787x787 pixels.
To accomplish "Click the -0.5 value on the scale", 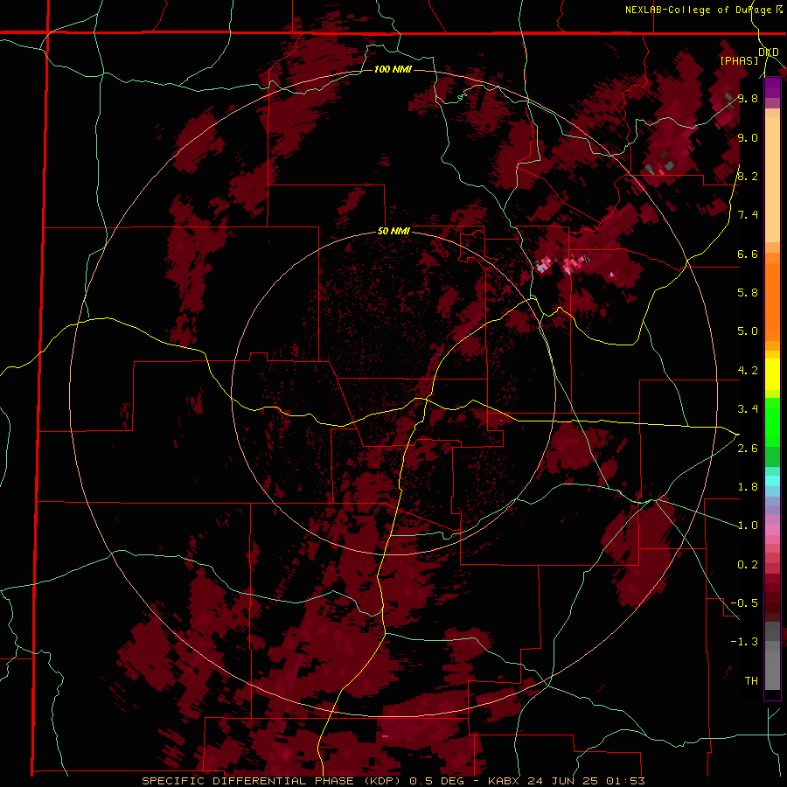I will pyautogui.click(x=744, y=603).
